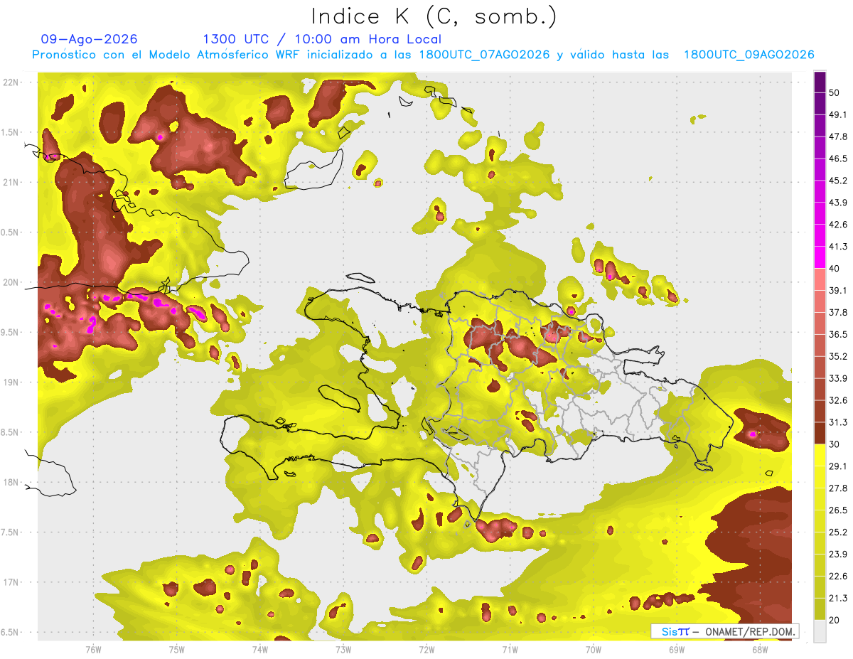853x659 pixels.
Task: Pick the dark purple swatch above 50
Action: click(820, 82)
